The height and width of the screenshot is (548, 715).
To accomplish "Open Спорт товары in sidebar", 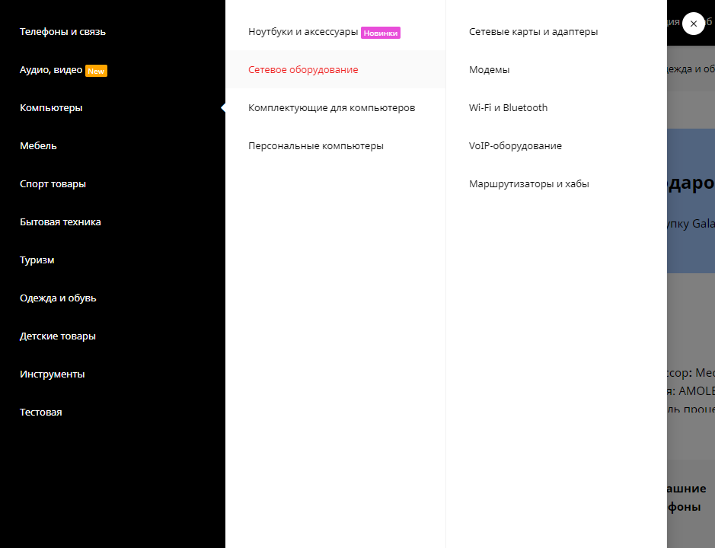I will pos(53,184).
